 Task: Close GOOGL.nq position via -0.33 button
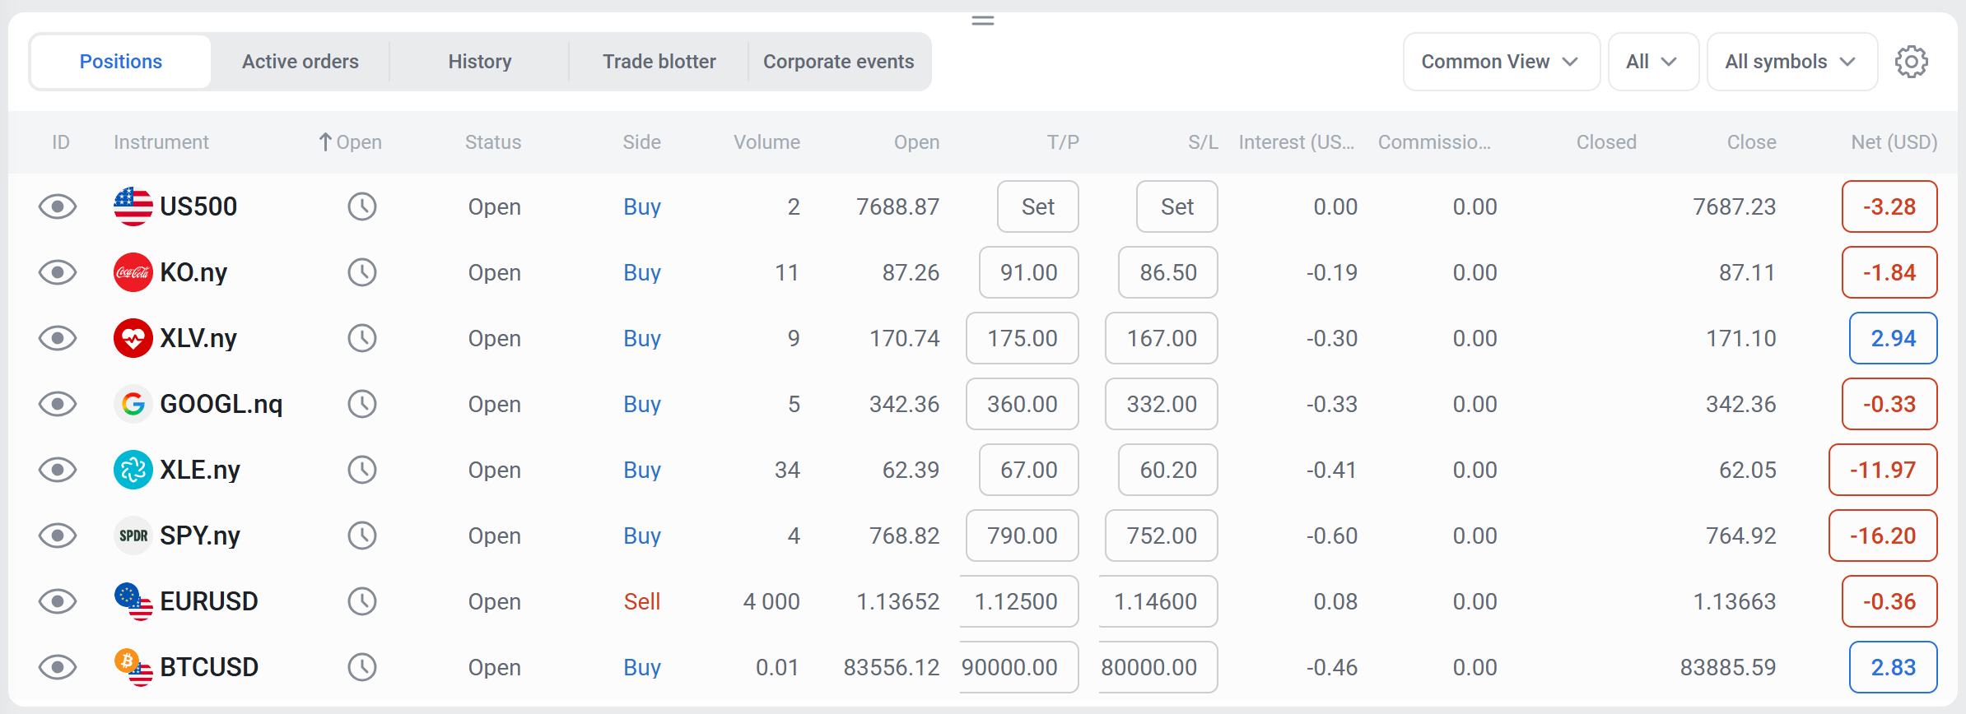1889,404
